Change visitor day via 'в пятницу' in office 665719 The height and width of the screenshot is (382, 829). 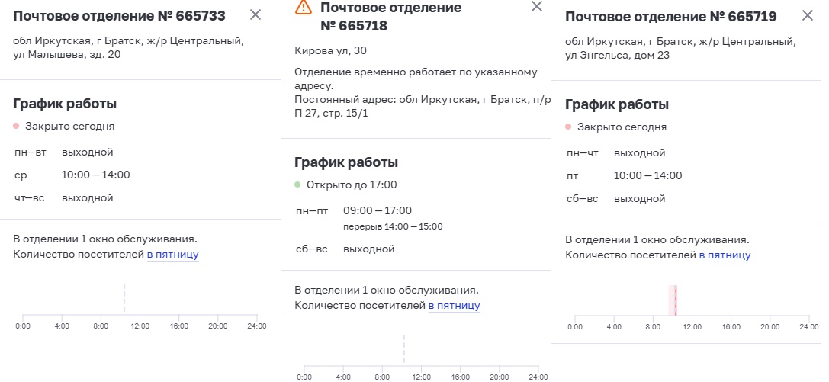coord(725,255)
